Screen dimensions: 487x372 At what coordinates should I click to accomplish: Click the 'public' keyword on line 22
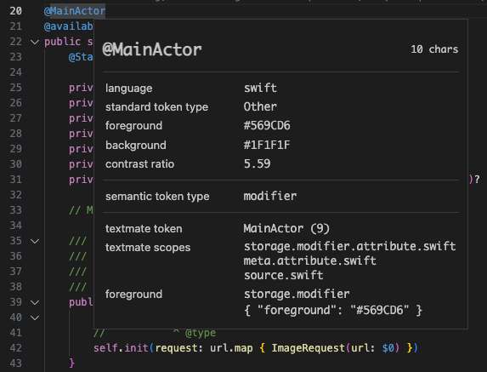[62, 42]
